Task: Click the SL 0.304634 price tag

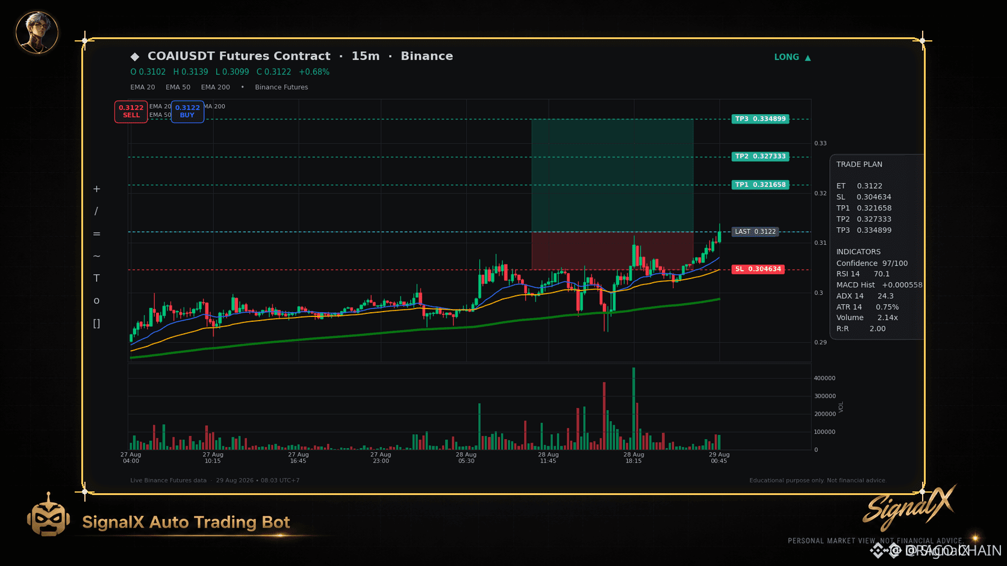Action: [x=758, y=269]
